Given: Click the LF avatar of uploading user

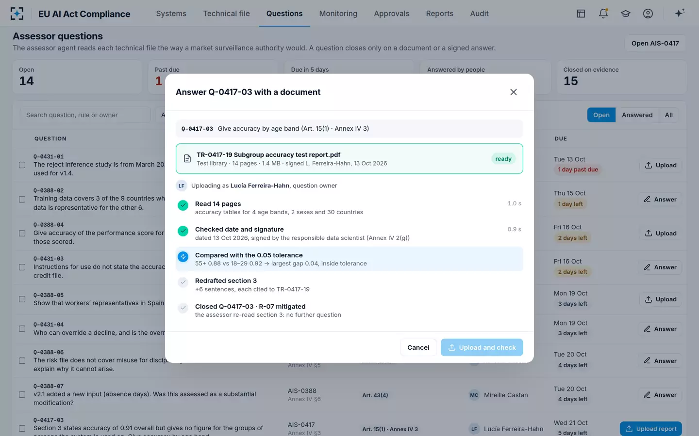Looking at the screenshot, I should [182, 186].
